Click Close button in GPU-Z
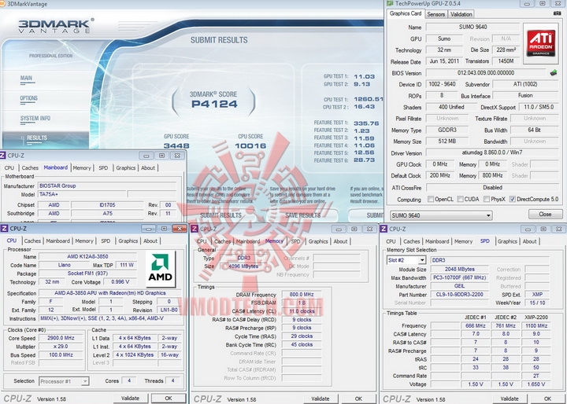This screenshot has width=567, height=404. (545, 214)
